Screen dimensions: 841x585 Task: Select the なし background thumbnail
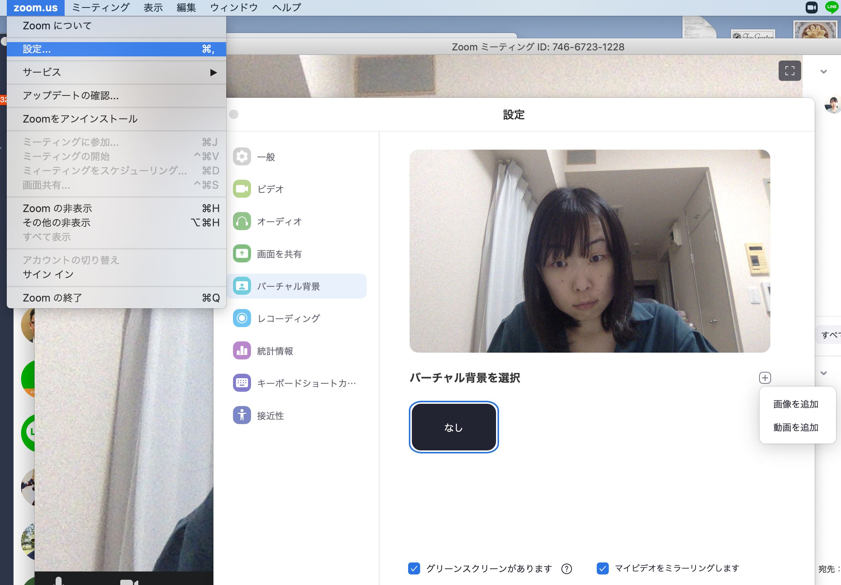[454, 427]
